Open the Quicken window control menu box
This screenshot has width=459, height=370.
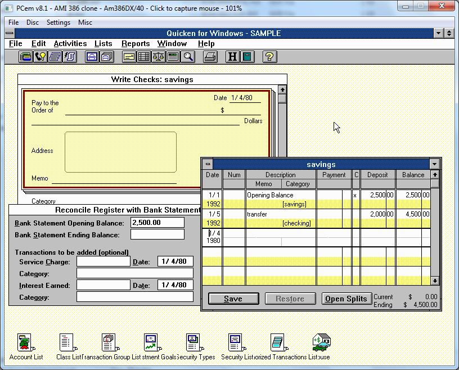[x=10, y=33]
